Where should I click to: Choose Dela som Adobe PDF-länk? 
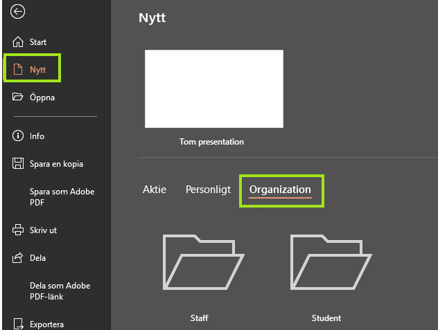[60, 291]
